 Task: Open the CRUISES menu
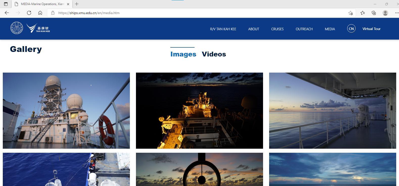pyautogui.click(x=277, y=29)
